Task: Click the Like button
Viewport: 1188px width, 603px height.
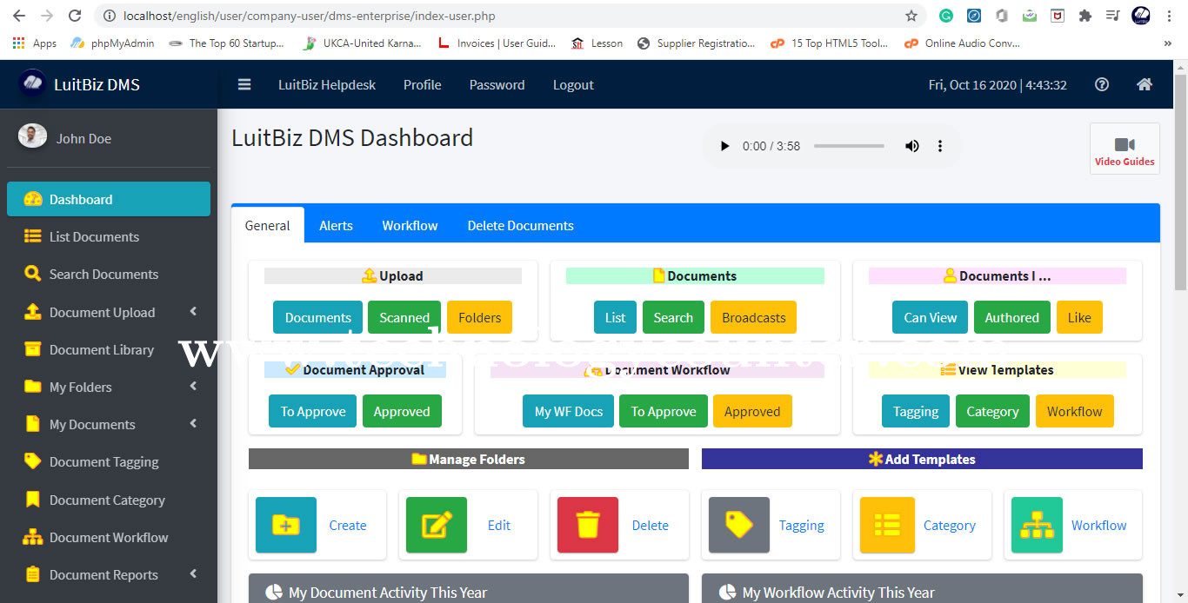Action: coord(1079,317)
